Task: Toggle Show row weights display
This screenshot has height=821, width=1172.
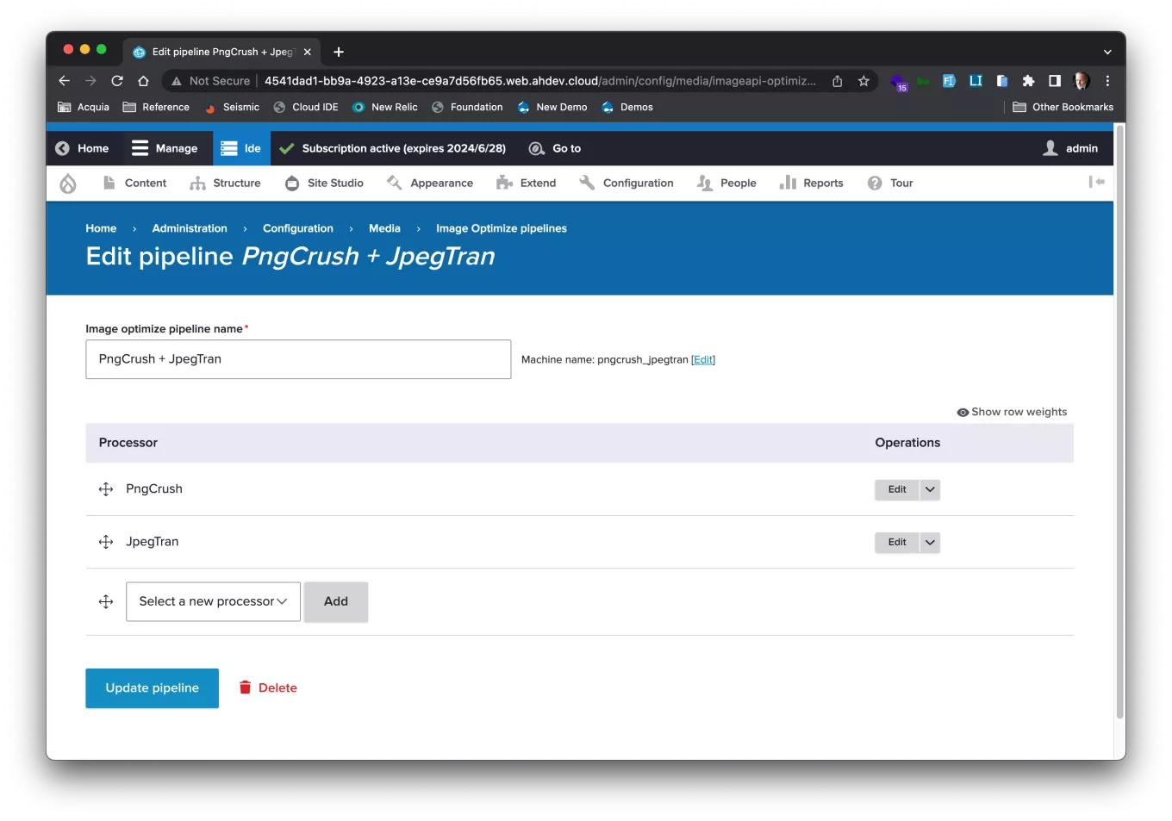Action: (1012, 412)
